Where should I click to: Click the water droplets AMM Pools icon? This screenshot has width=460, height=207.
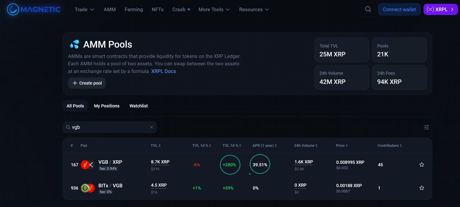pyautogui.click(x=74, y=44)
